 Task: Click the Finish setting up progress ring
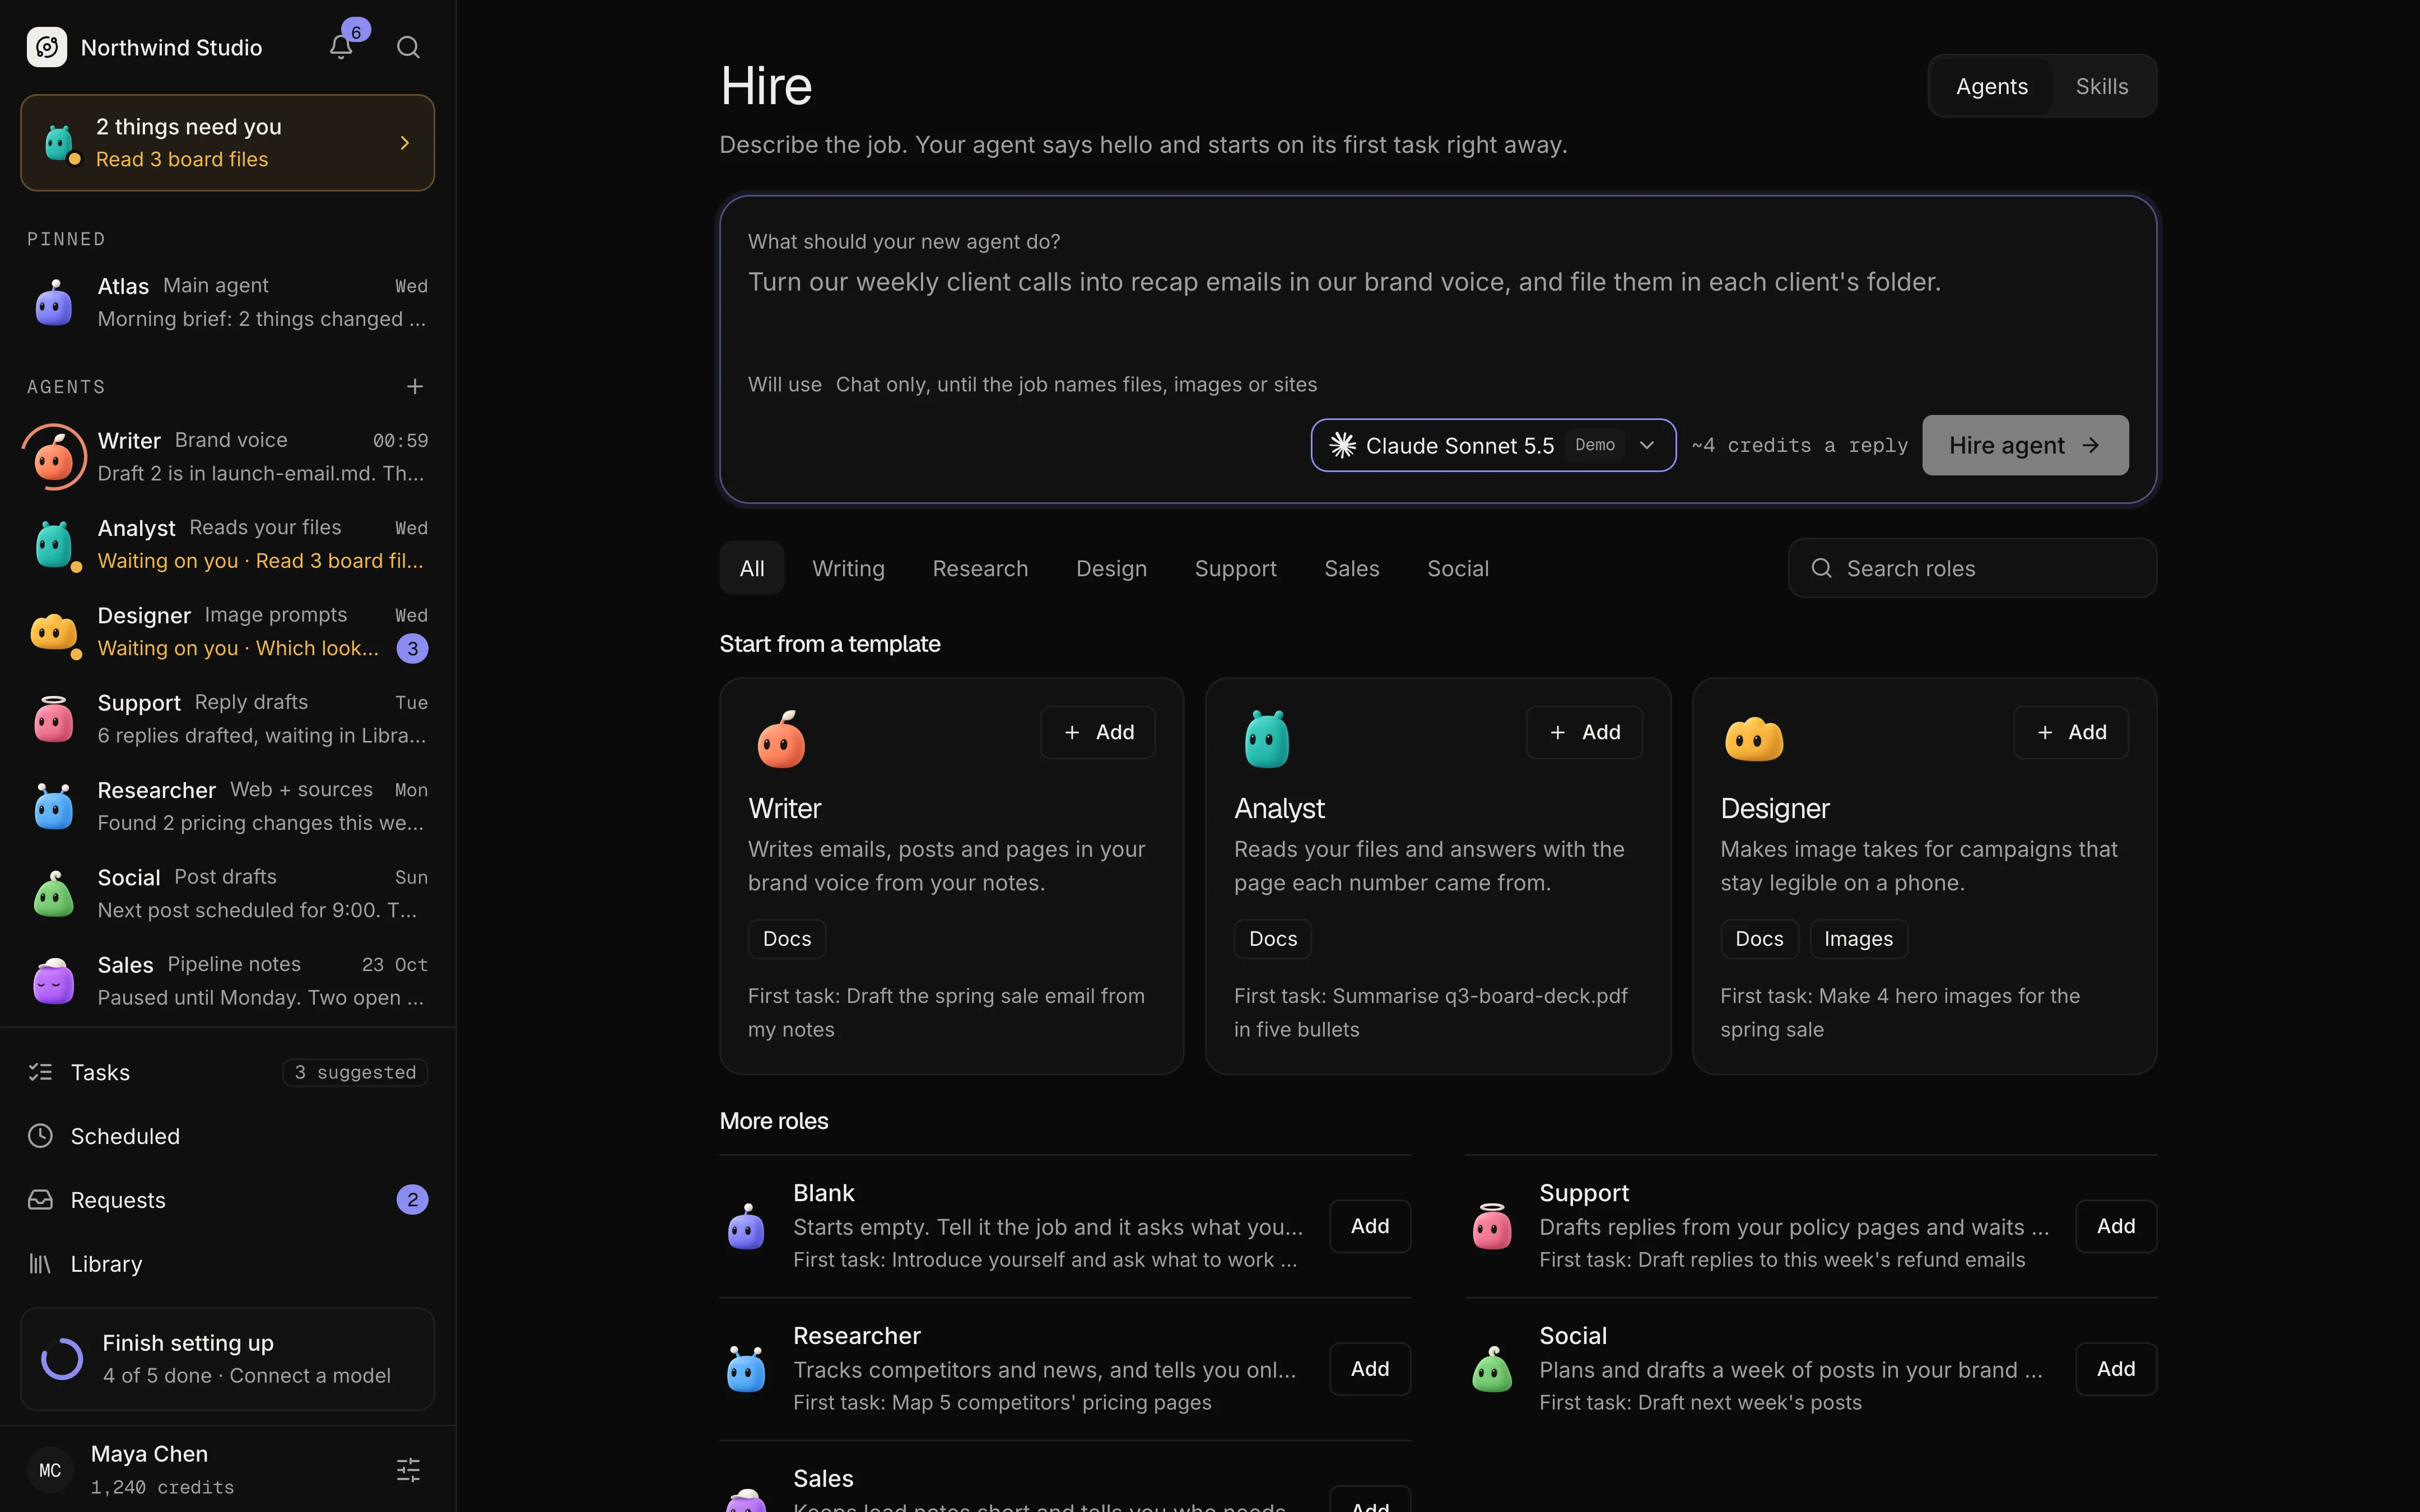coord(62,1359)
